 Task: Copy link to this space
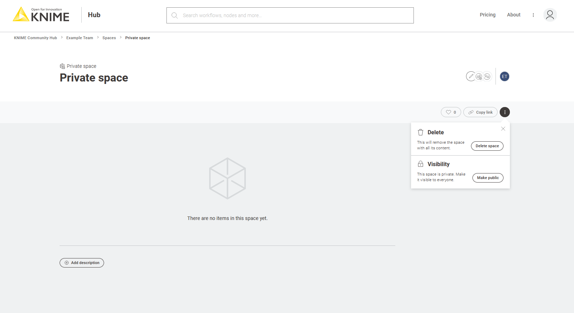click(480, 112)
